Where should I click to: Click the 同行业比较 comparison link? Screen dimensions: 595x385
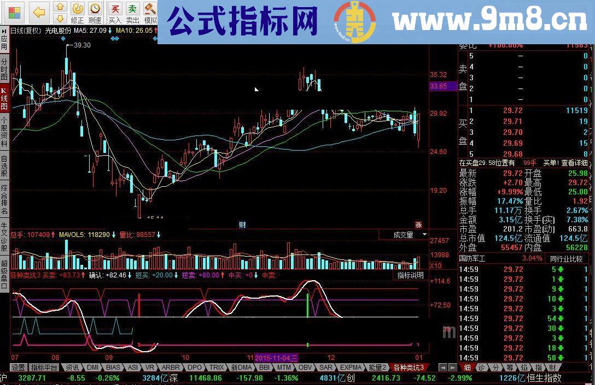click(567, 258)
